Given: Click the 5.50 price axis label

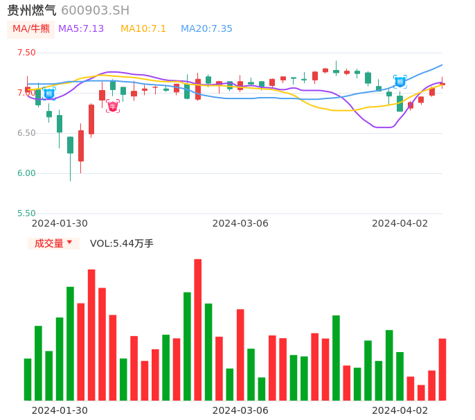Looking at the screenshot, I should pyautogui.click(x=26, y=213).
